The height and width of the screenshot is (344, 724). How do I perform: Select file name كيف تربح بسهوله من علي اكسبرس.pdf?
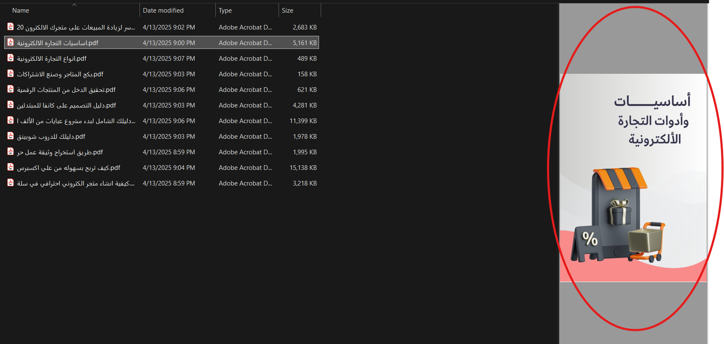(x=68, y=168)
